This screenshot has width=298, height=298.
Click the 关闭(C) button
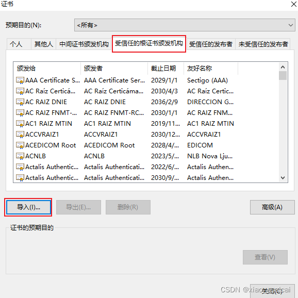click(272, 291)
